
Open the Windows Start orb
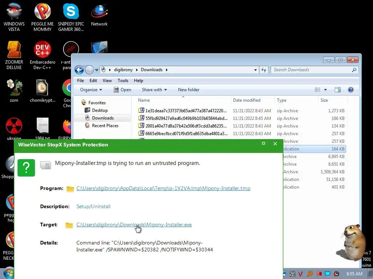[x=9, y=273]
